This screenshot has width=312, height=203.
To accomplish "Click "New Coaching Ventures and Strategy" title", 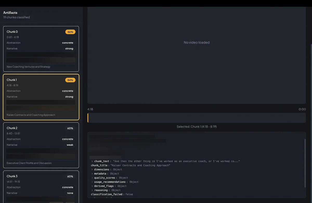I will [29, 67].
